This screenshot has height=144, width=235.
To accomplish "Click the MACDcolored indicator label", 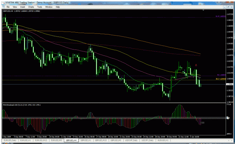I will [x=22, y=105].
